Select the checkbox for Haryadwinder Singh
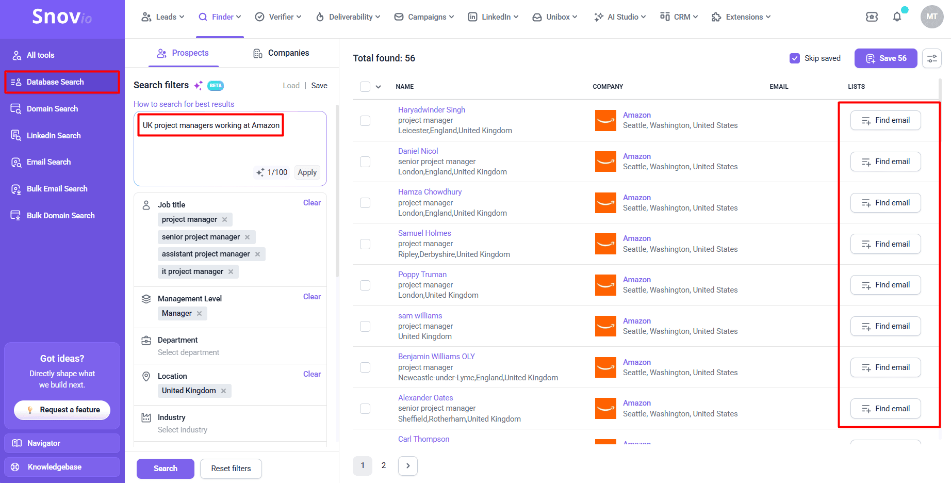Image resolution: width=951 pixels, height=483 pixels. coord(365,120)
